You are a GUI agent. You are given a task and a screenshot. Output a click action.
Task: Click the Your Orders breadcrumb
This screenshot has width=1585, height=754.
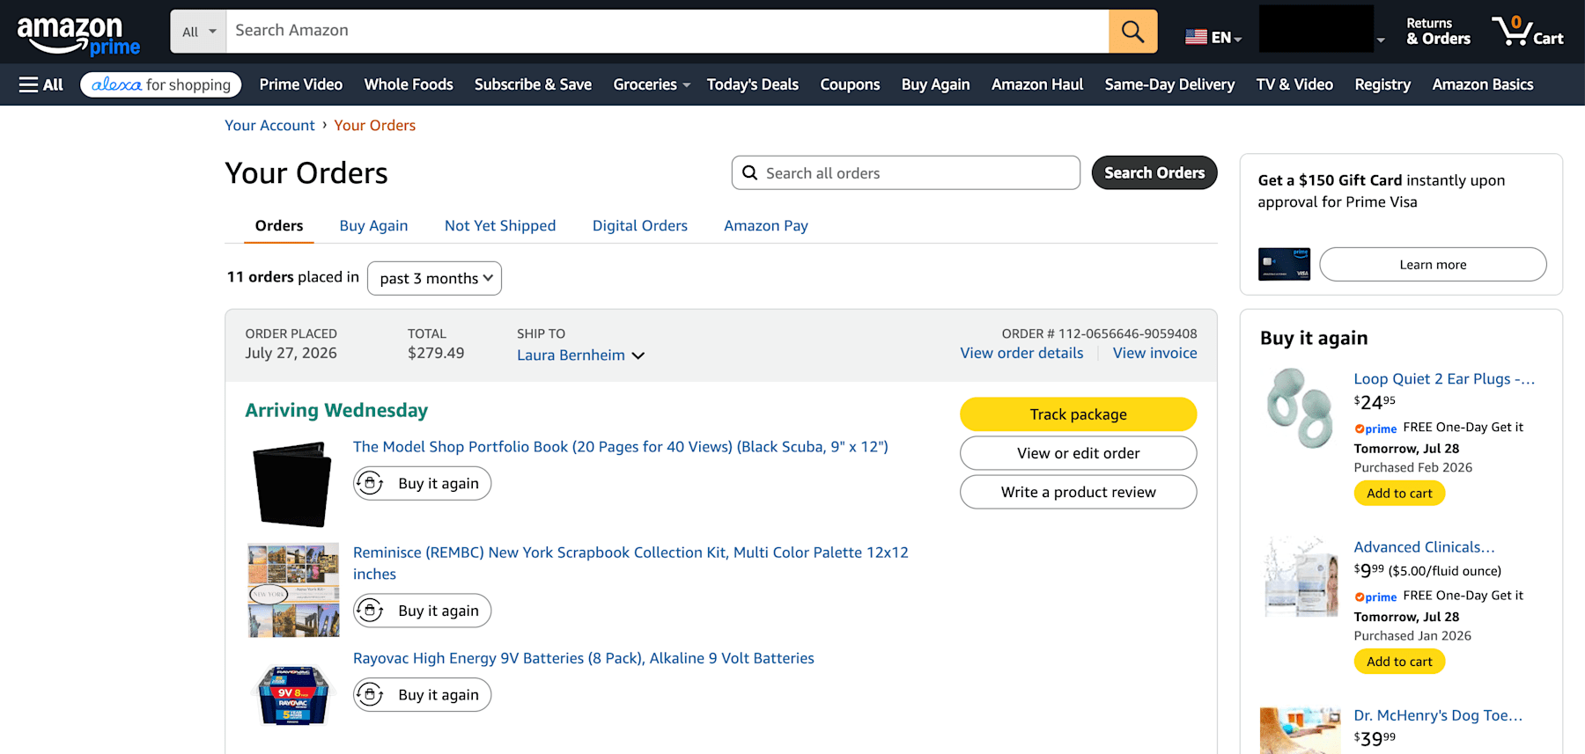(374, 125)
